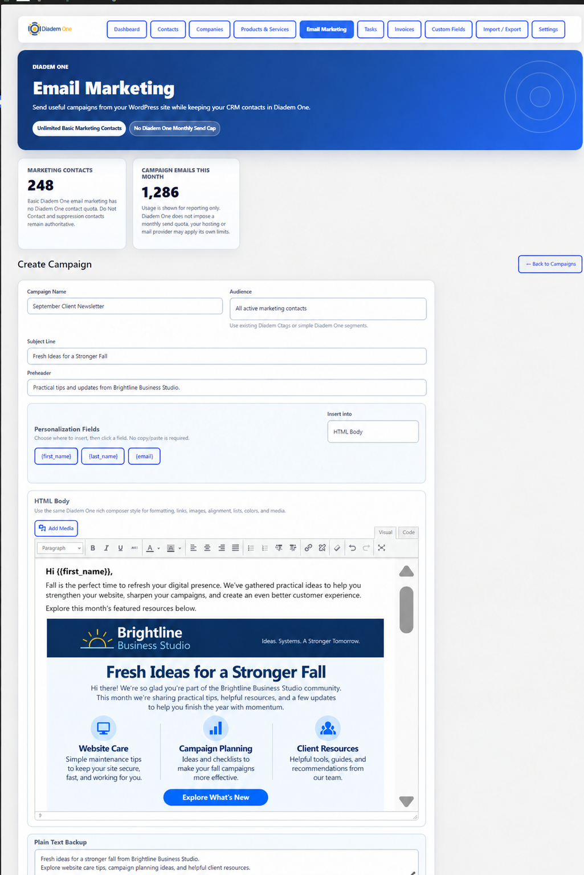Insert the {first_name} personalization field
Viewport: 584px width, 875px height.
(x=56, y=456)
